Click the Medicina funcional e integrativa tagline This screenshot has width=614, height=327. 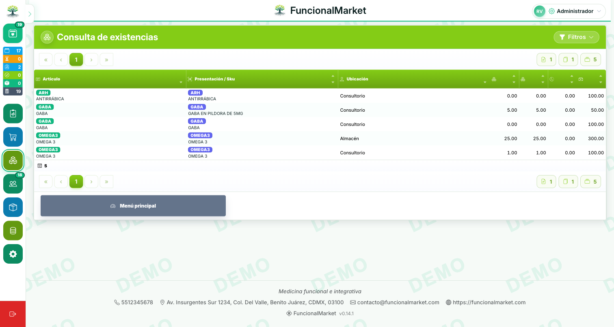pos(320,291)
